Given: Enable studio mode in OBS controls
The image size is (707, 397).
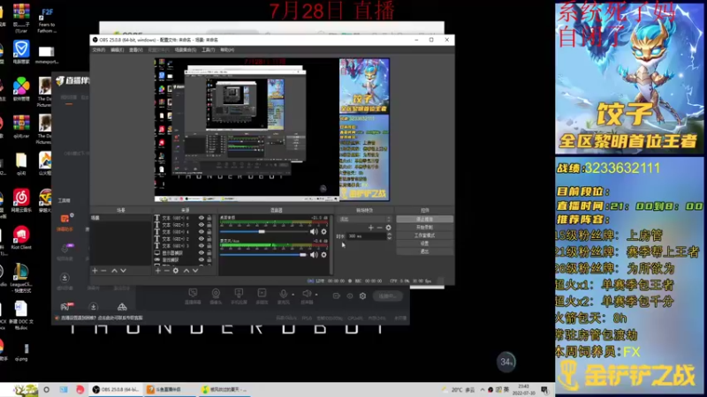Looking at the screenshot, I should pyautogui.click(x=424, y=236).
